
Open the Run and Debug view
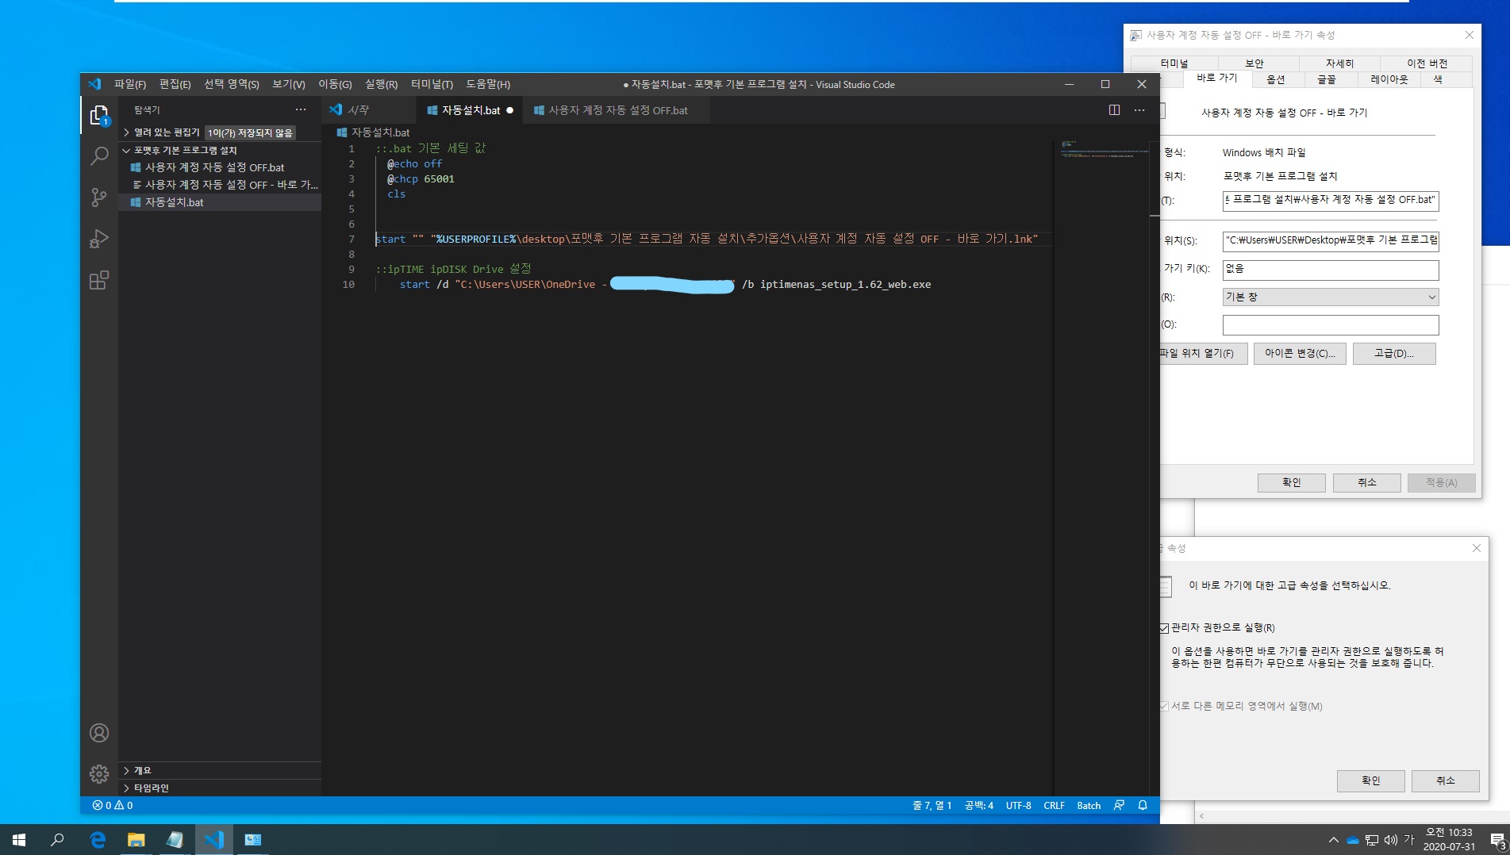pyautogui.click(x=99, y=239)
